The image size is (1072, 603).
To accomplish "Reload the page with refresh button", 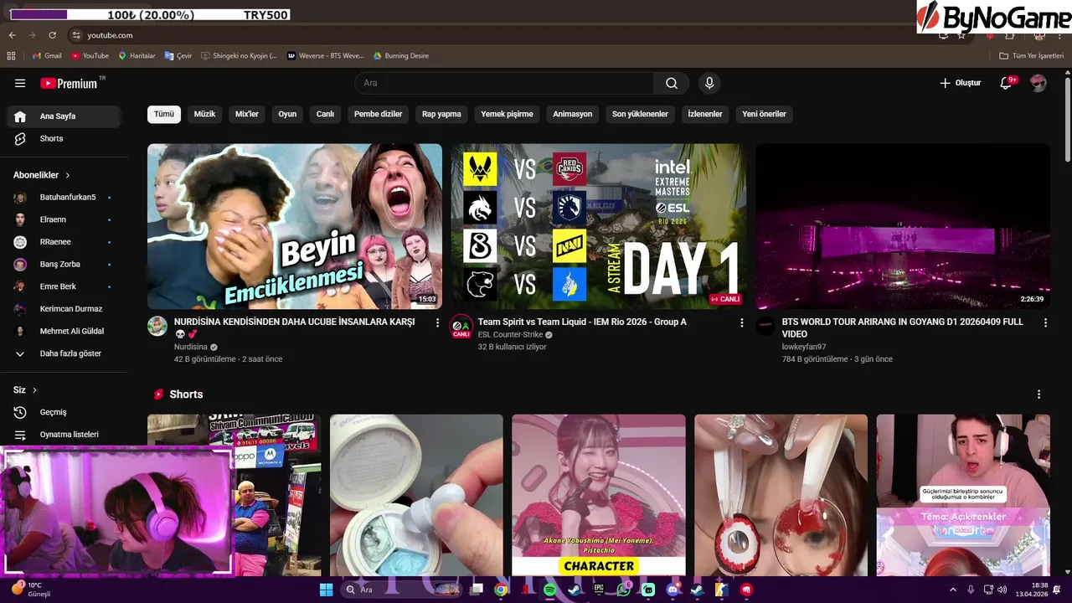I will coord(53,35).
